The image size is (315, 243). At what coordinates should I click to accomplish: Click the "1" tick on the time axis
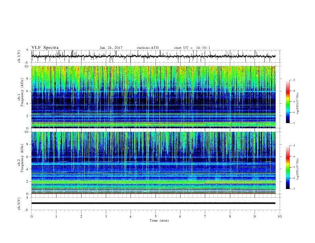(56, 216)
